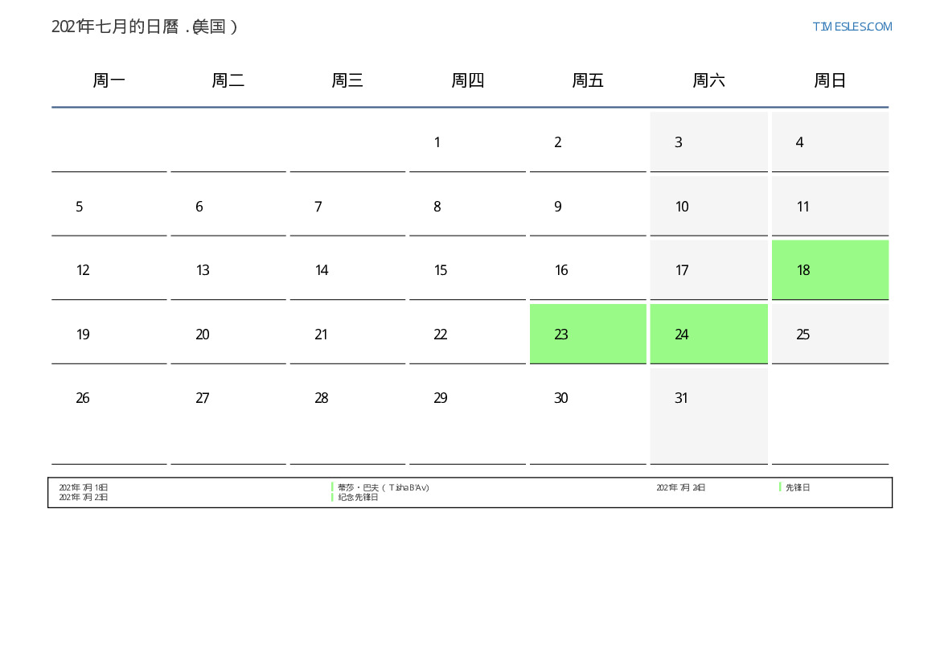
Task: Click the green cell for date 23
Action: tap(588, 335)
